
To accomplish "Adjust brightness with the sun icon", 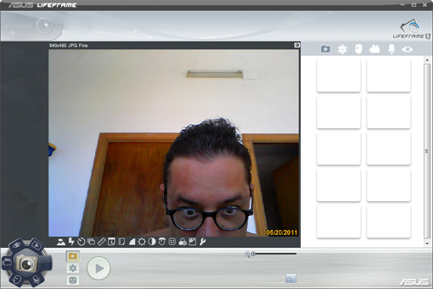I will tap(142, 241).
